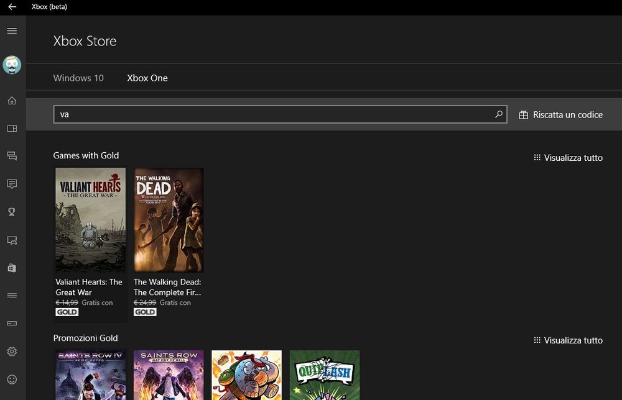
Task: Click the gift icon beside Riscatta
Action: 524,115
